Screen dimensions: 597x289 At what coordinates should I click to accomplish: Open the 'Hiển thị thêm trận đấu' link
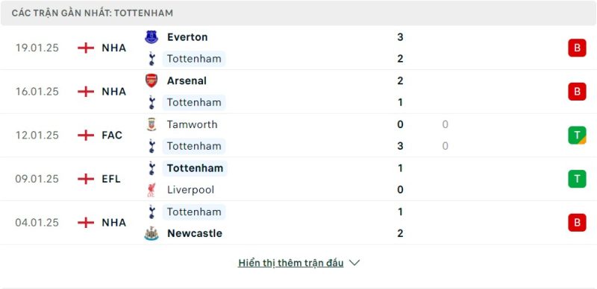[x=291, y=263]
